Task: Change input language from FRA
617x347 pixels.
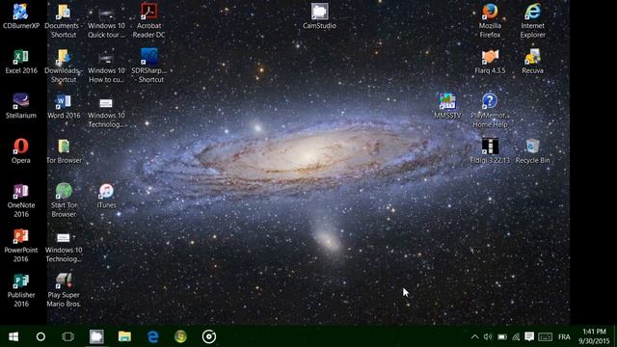Action: [564, 336]
